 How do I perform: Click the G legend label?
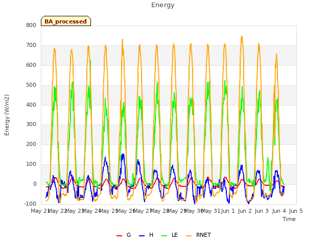point(129,235)
